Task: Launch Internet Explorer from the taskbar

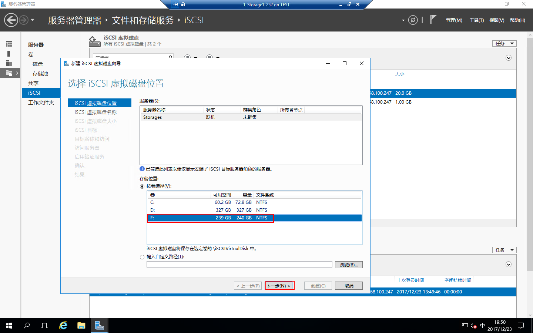Action: coord(63,326)
